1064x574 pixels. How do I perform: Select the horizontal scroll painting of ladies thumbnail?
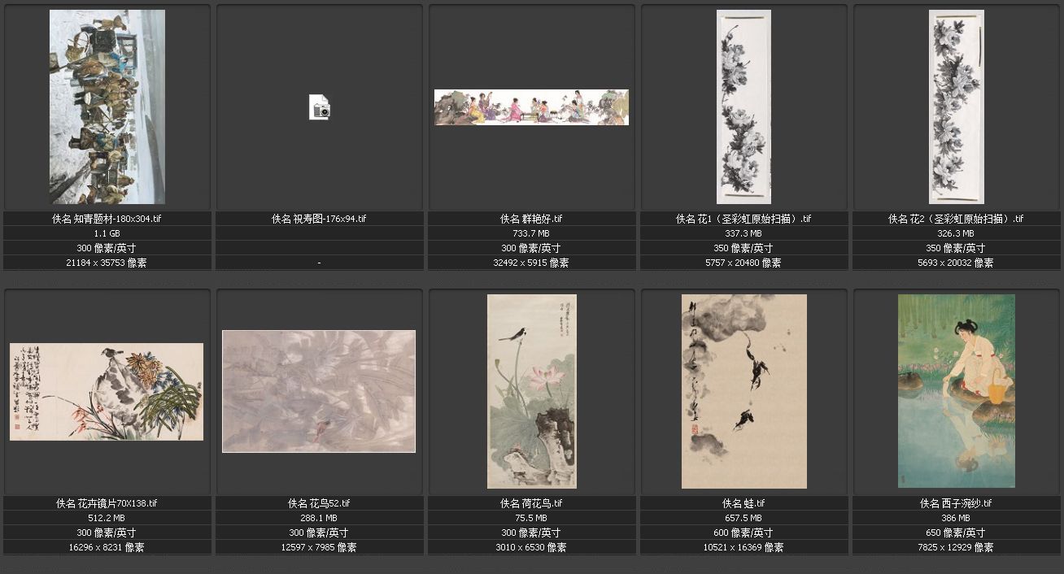click(531, 107)
